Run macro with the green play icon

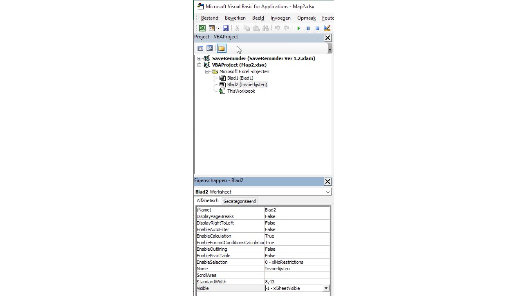tap(298, 28)
